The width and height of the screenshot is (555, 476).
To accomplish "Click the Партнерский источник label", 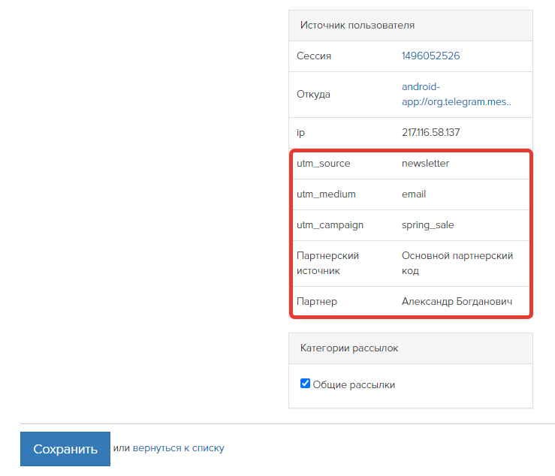I will coord(327,264).
